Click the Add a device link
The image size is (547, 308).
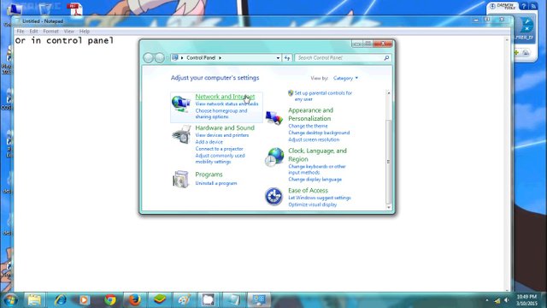point(209,142)
